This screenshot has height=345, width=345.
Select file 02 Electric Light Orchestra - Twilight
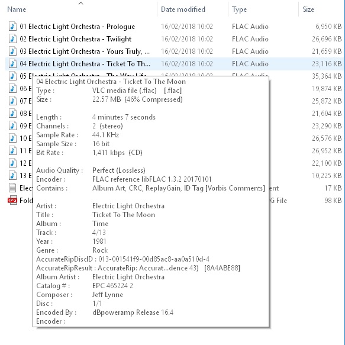tap(76, 38)
